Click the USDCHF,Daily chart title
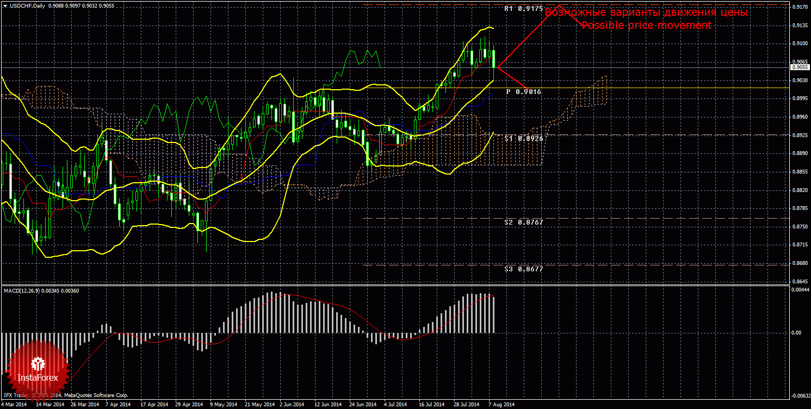Viewport: 811px width, 409px height. [28, 5]
